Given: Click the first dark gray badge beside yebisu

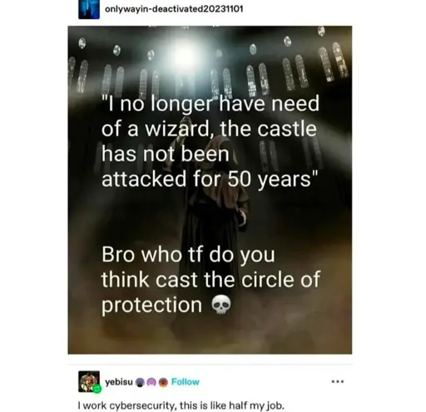Looking at the screenshot, I should (x=141, y=382).
